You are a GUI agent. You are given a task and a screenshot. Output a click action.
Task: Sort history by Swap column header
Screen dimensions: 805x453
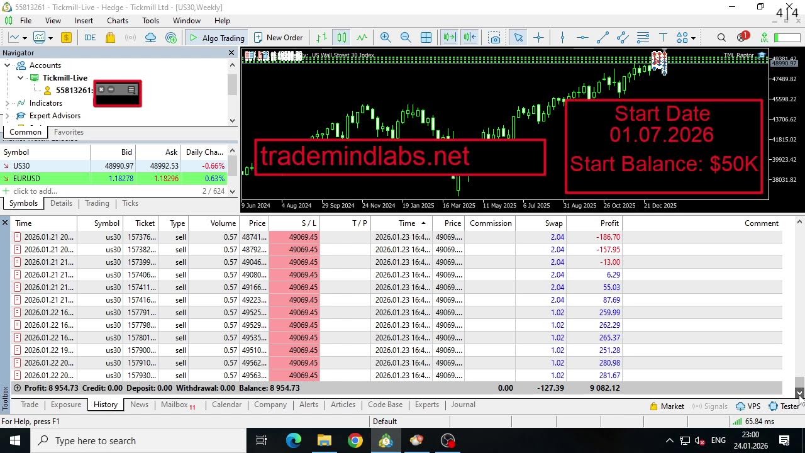point(541,223)
